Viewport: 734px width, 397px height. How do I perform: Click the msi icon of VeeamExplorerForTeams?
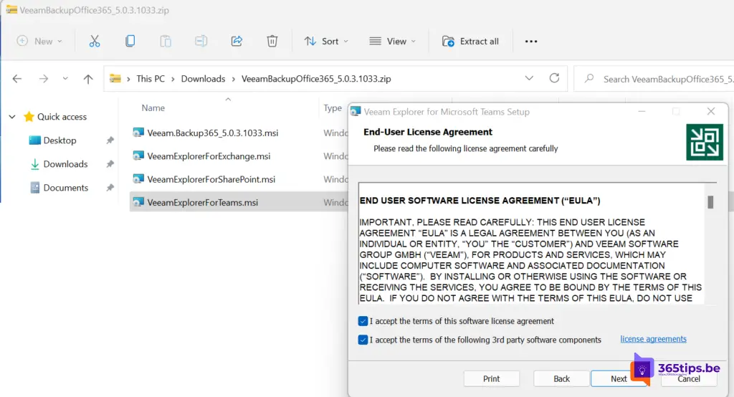pyautogui.click(x=138, y=202)
